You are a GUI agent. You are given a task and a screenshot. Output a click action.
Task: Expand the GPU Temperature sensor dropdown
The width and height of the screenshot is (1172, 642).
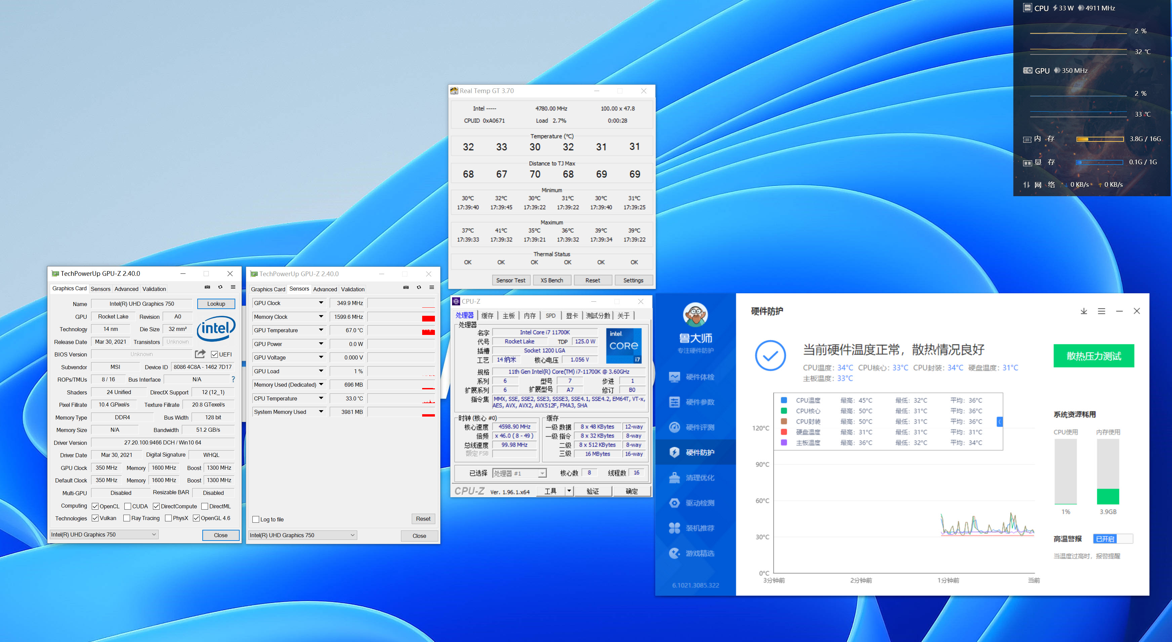click(x=321, y=330)
